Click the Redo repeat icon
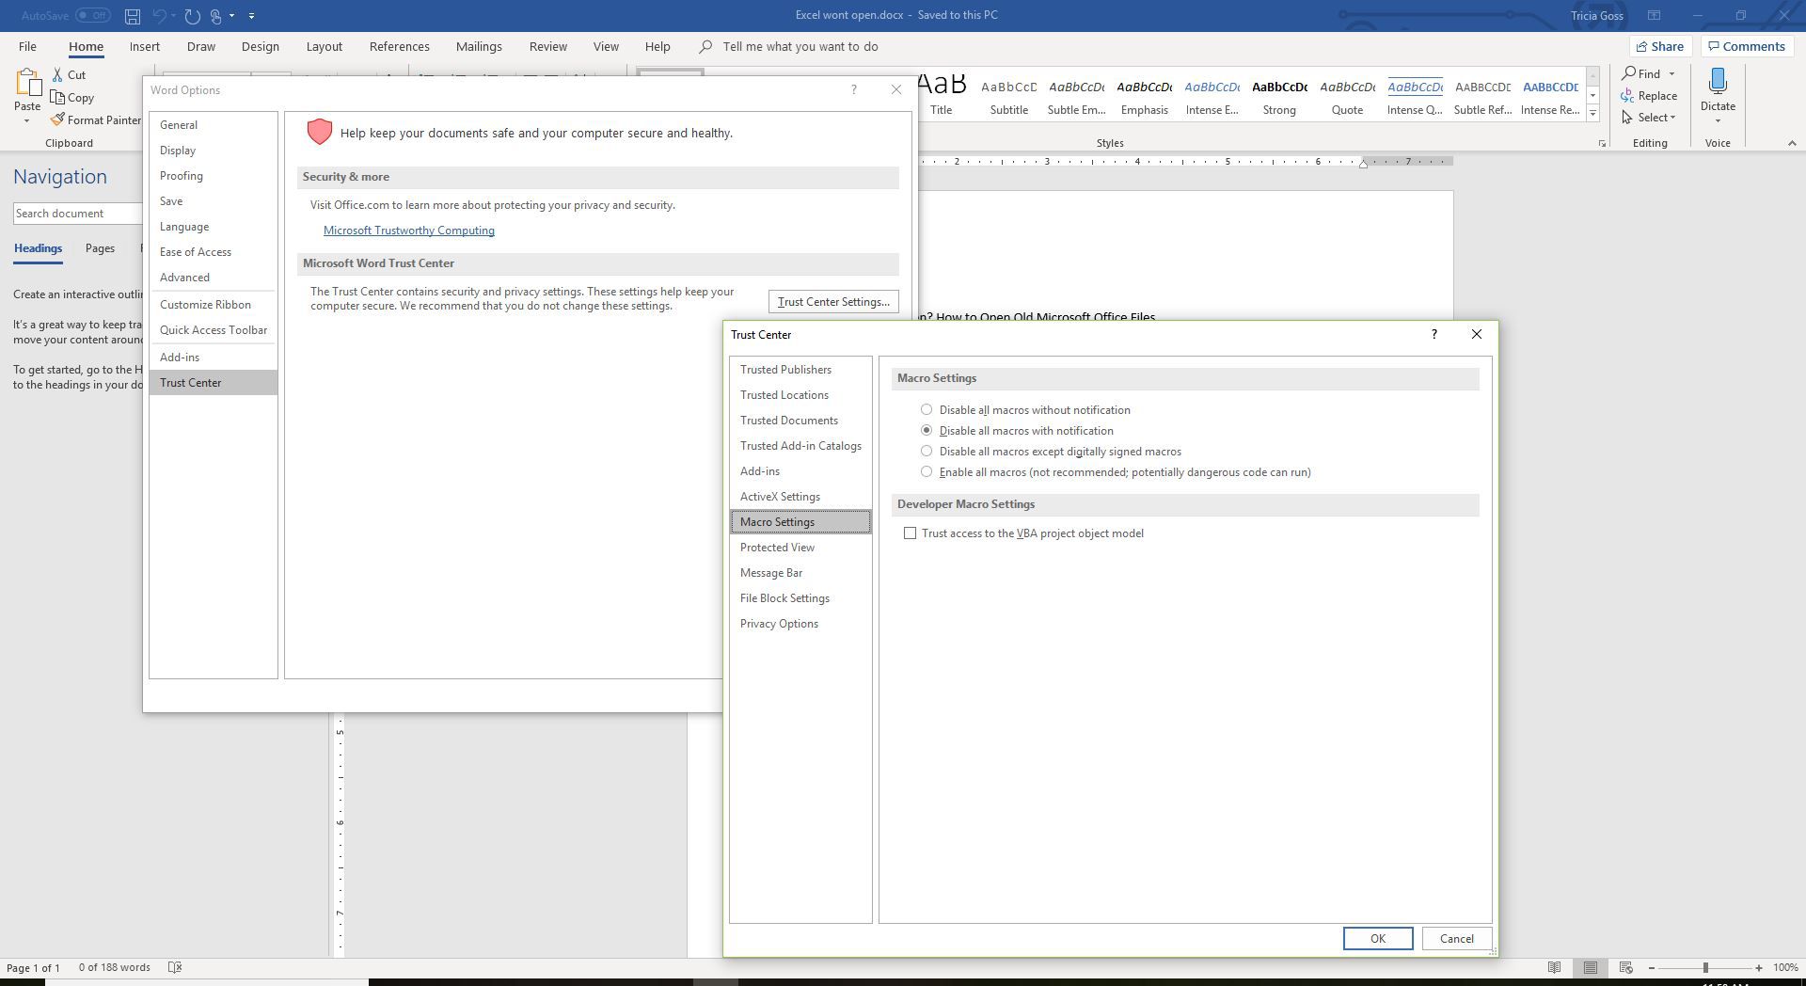Screen dimensions: 1806x986 (x=193, y=16)
